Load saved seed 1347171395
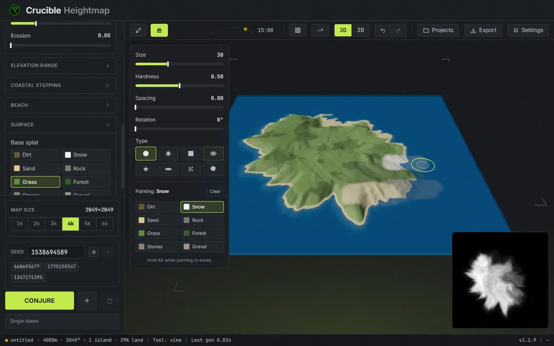This screenshot has width=554, height=346. (28, 277)
